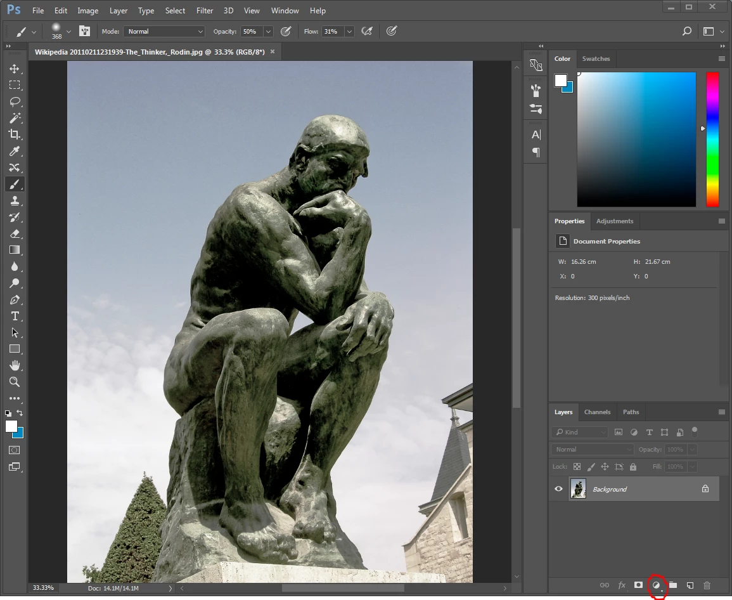Open the Paragraph panel icon
732x600 pixels.
[536, 152]
